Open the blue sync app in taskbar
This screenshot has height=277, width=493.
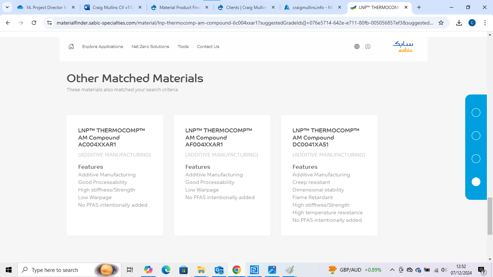pyautogui.click(x=254, y=270)
